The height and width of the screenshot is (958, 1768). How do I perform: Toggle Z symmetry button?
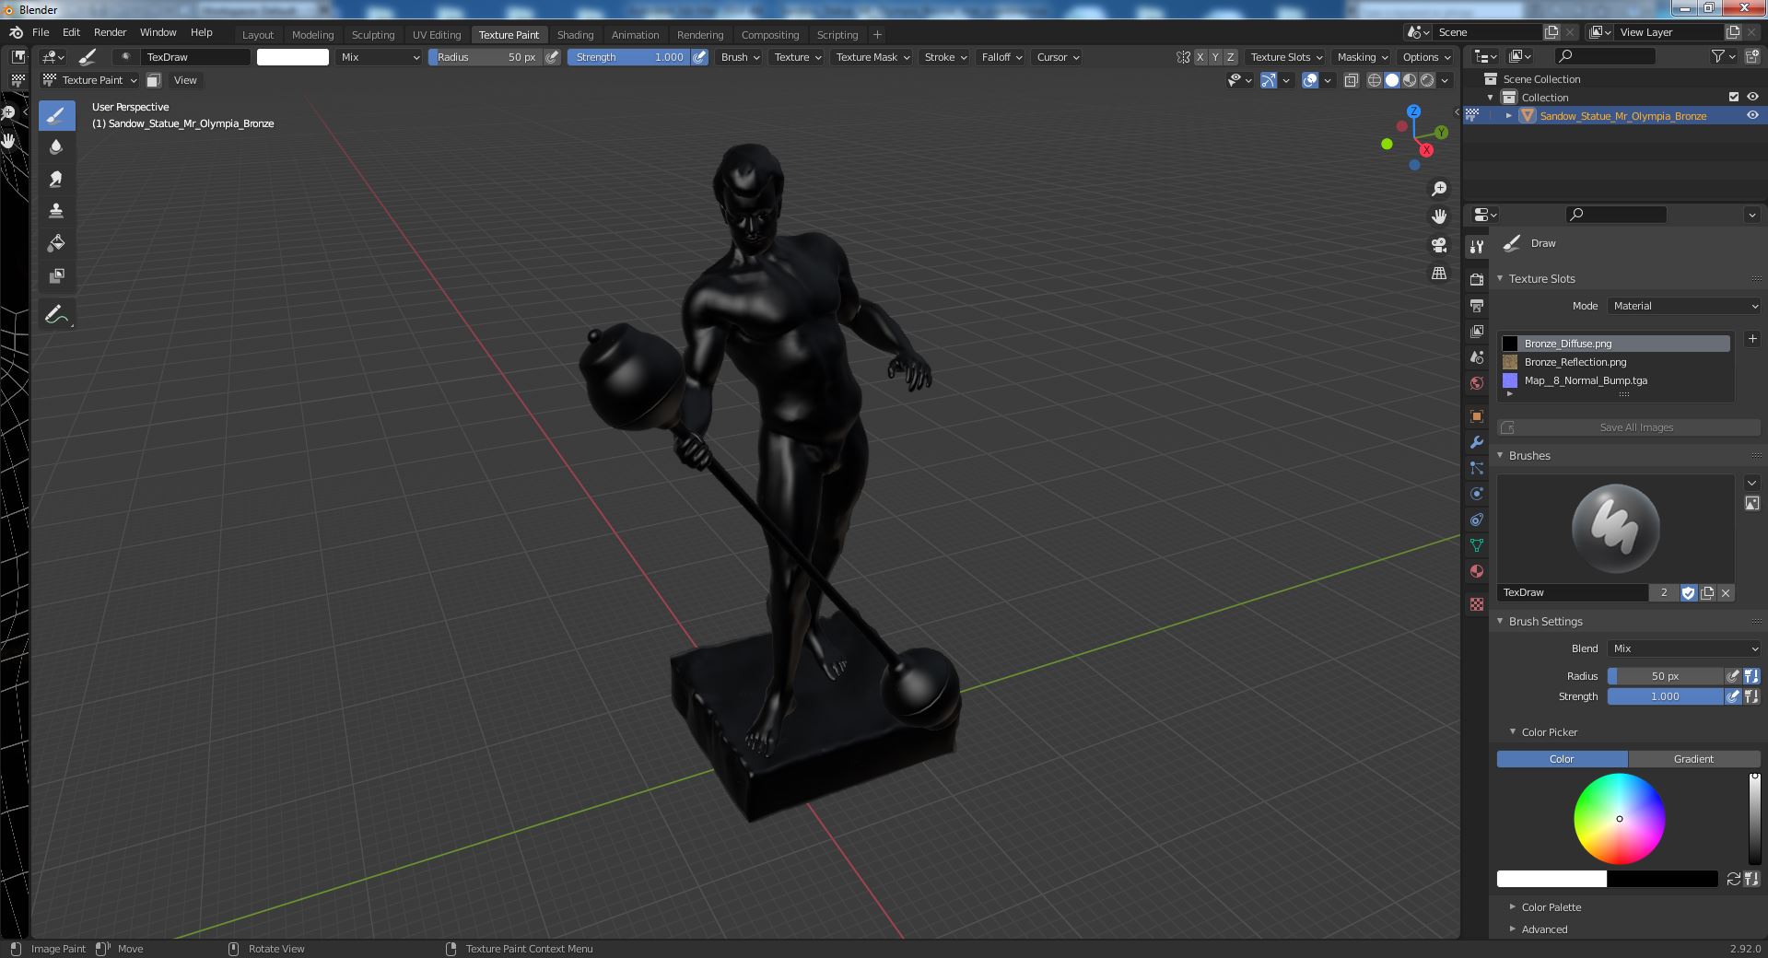pos(1230,57)
